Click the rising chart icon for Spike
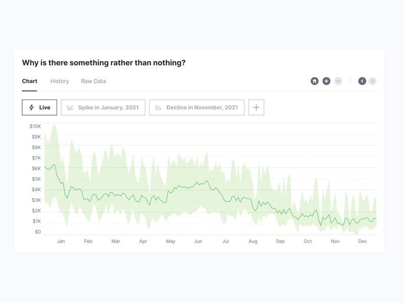This screenshot has width=404, height=303. tap(71, 108)
